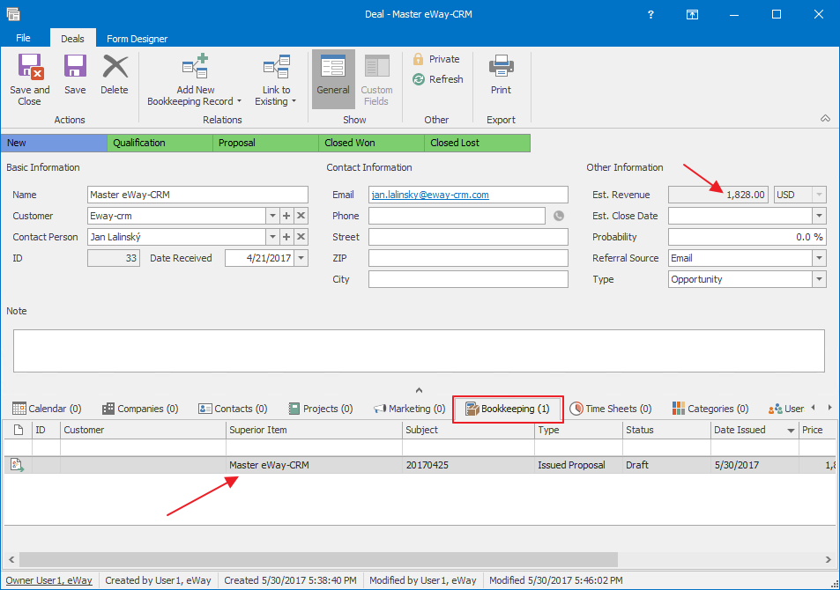This screenshot has width=840, height=590.
Task: Open the Calendar (0) tab
Action: [47, 409]
